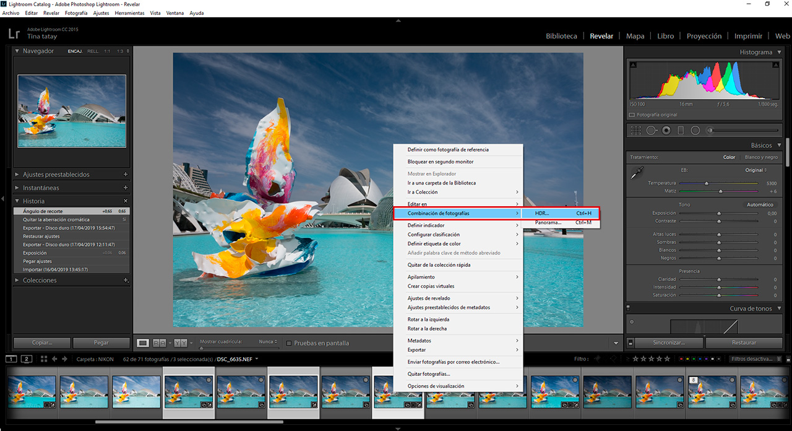
Task: Select the graduated filter tool
Action: click(x=681, y=131)
